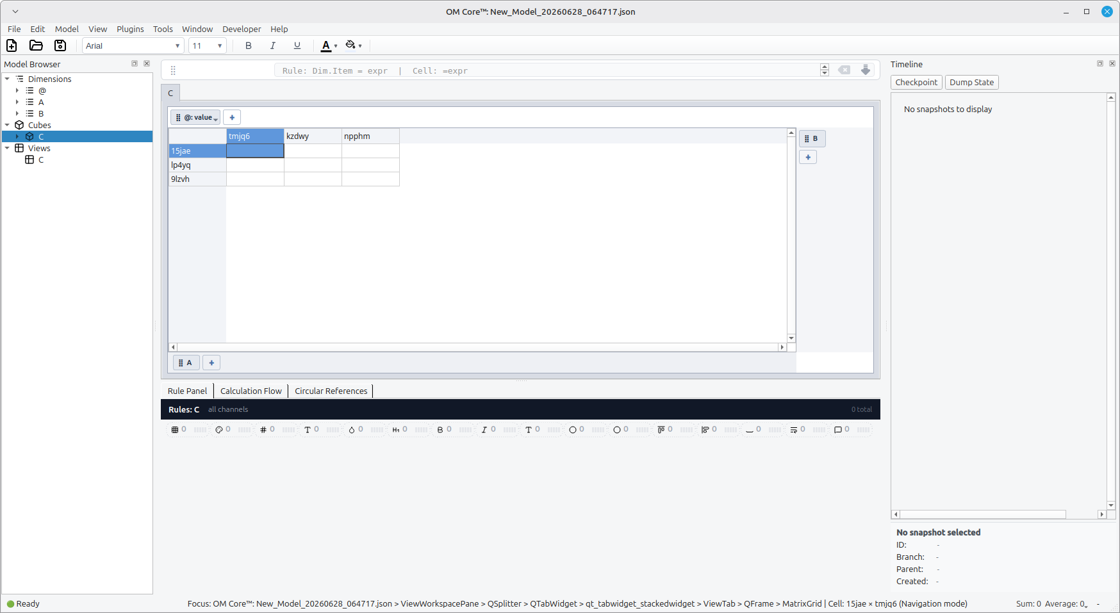The height and width of the screenshot is (613, 1120).
Task: Expand the B dimension node
Action: [x=17, y=113]
